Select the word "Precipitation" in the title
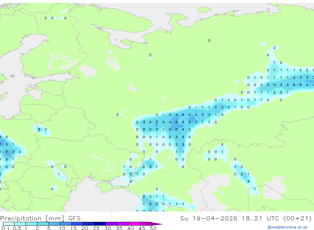The image size is (314, 230). [21, 218]
